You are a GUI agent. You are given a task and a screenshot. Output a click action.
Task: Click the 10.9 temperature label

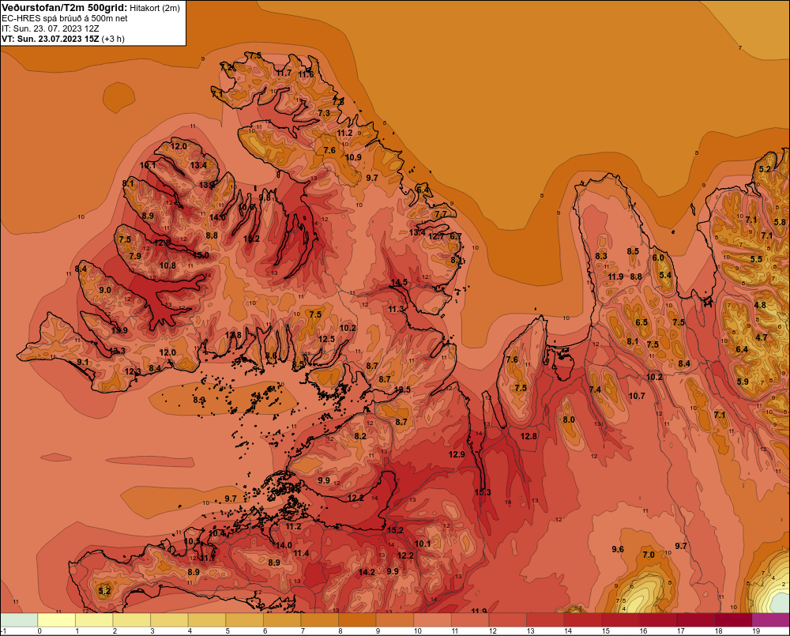coord(353,157)
